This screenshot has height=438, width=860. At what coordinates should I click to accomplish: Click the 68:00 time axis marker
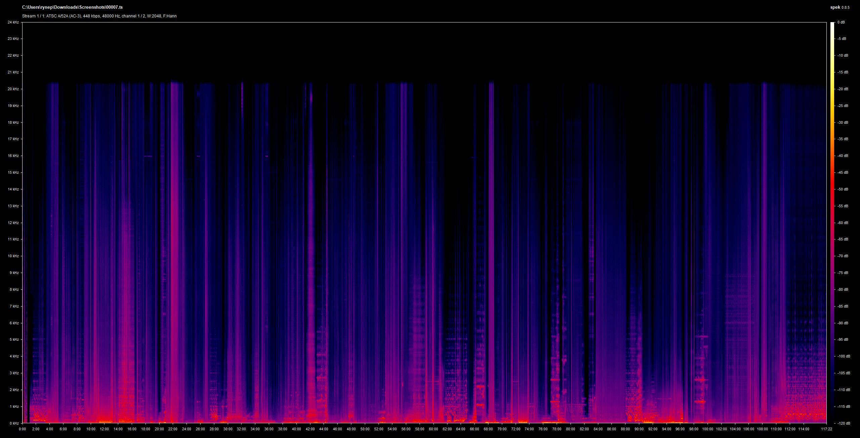pos(488,429)
